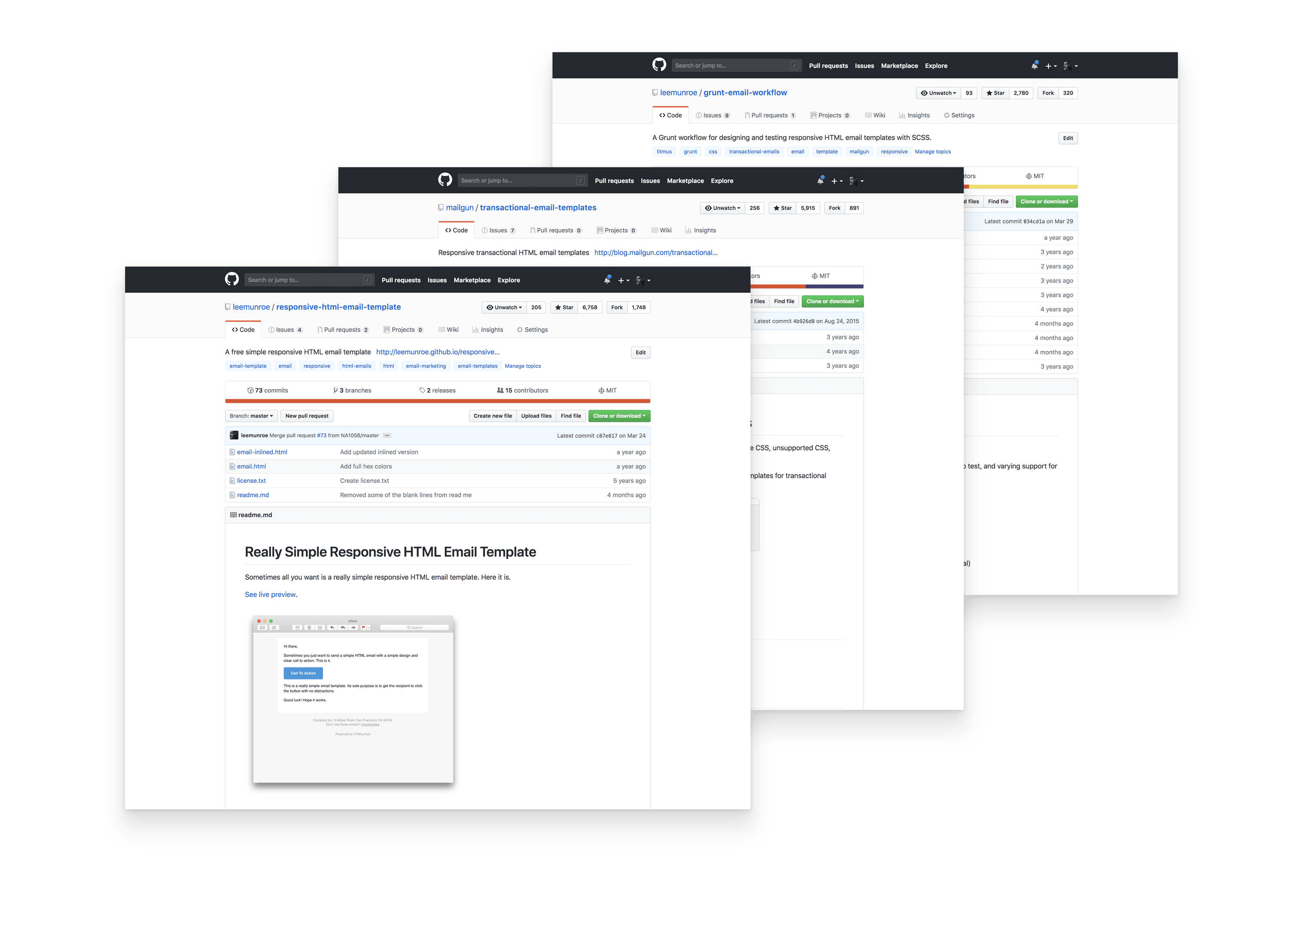Open Issues tab with 4 issues

click(x=285, y=329)
